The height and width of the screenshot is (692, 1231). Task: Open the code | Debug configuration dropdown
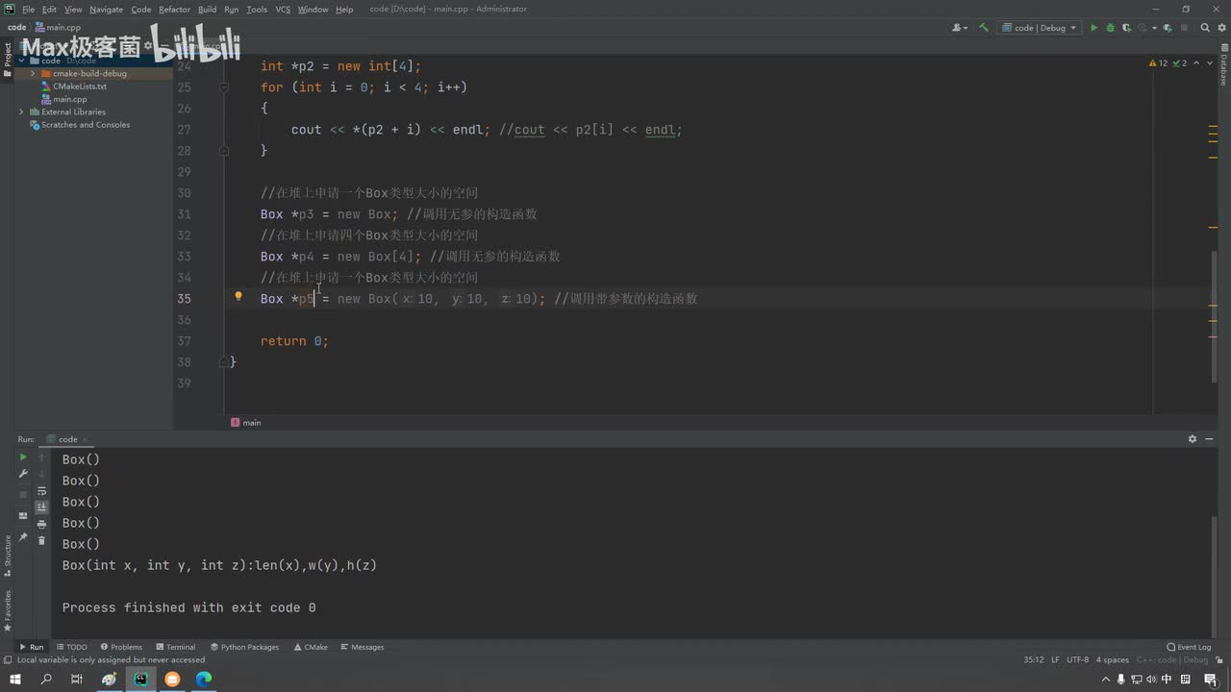[1039, 28]
